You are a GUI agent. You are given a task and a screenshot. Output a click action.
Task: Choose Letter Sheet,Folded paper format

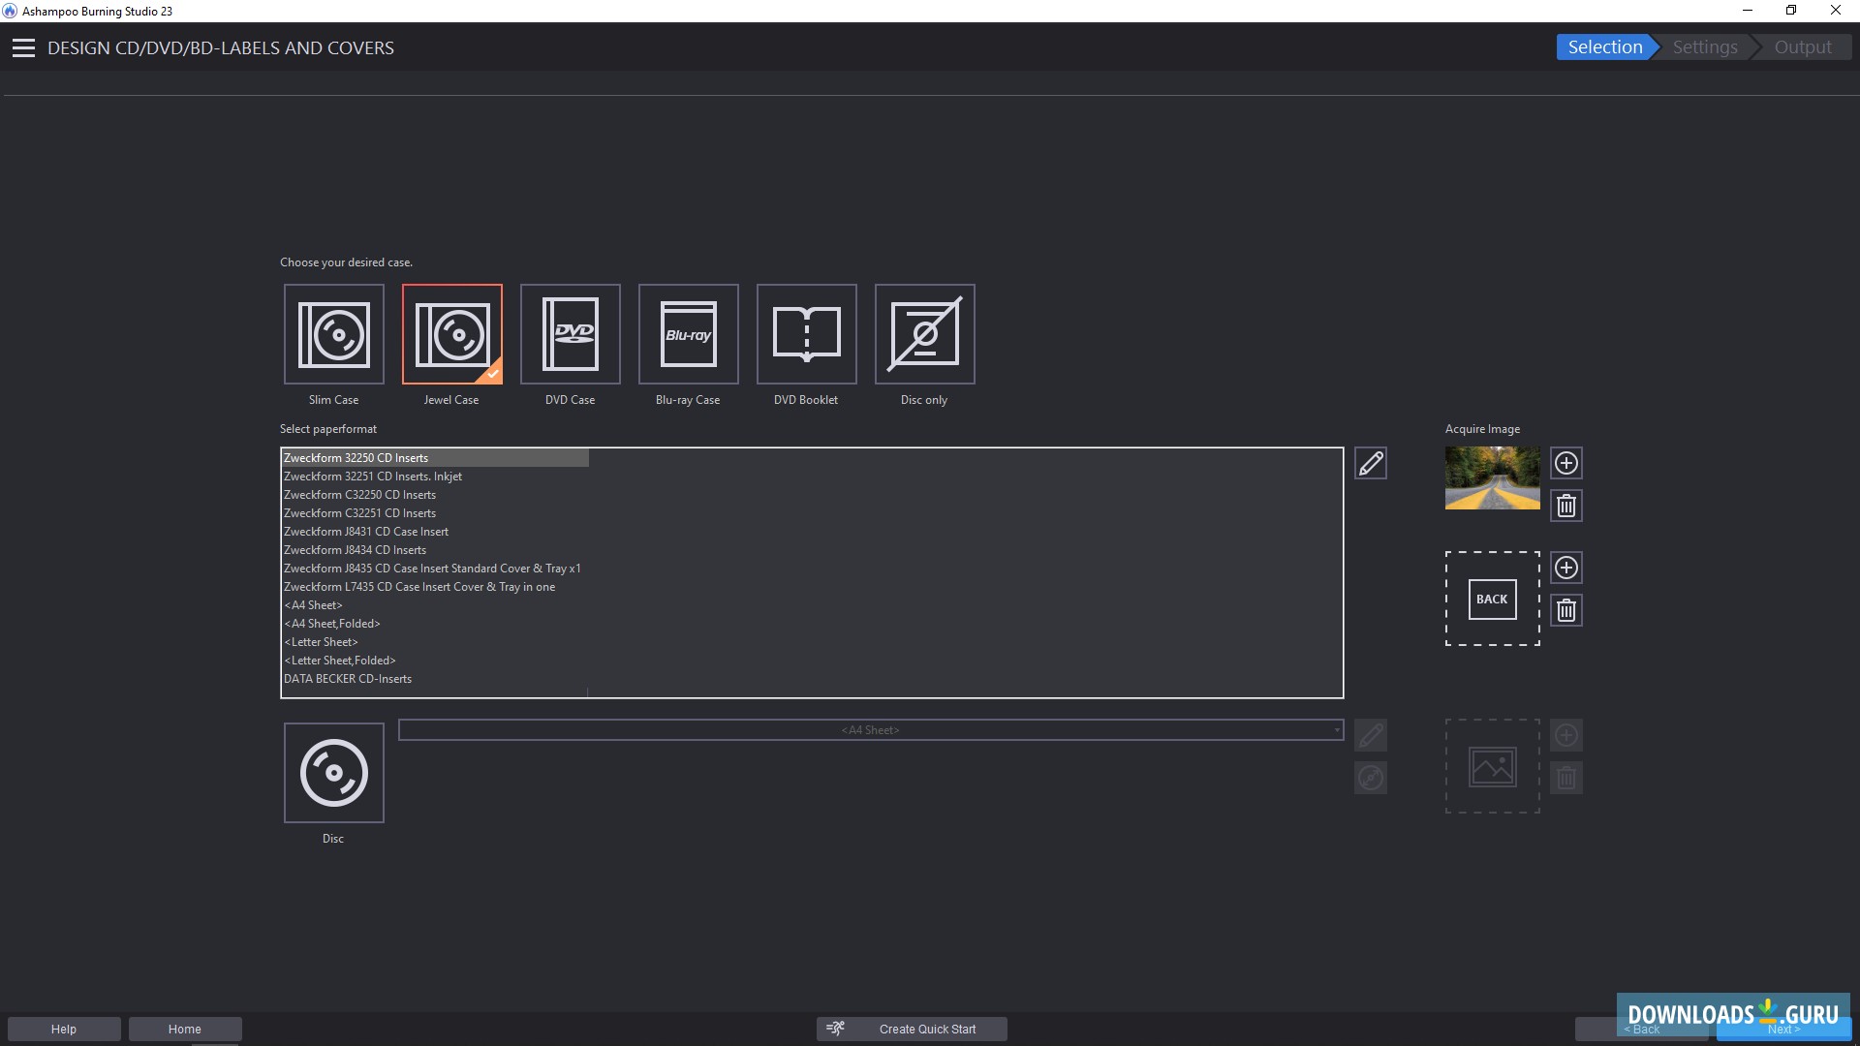tap(340, 661)
